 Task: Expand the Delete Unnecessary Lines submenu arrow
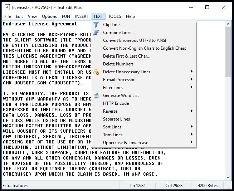click(x=192, y=72)
